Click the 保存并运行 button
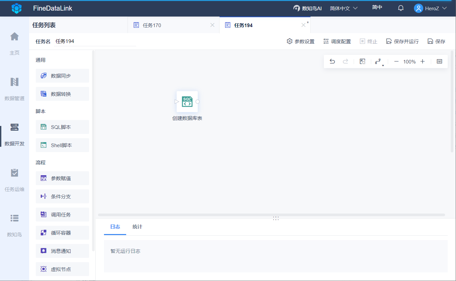This screenshot has width=456, height=281. pyautogui.click(x=402, y=42)
